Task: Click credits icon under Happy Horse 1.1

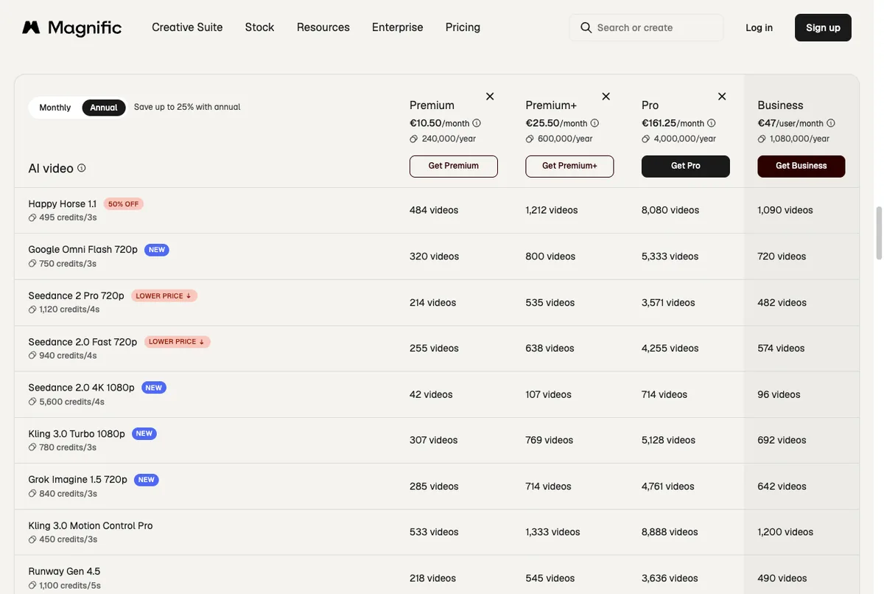Action: [32, 218]
